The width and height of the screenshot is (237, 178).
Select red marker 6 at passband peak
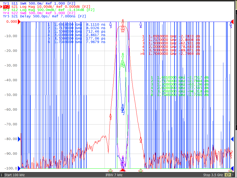[123, 24]
